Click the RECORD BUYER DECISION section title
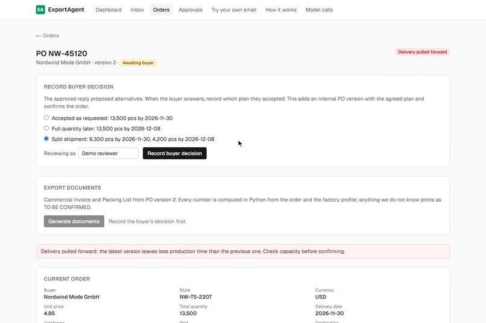The image size is (486, 323). 78,87
